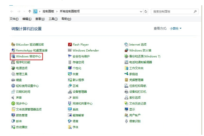The image size is (204, 136).
Task: Open the 用户帐户 icon
Action: click(x=126, y=115)
